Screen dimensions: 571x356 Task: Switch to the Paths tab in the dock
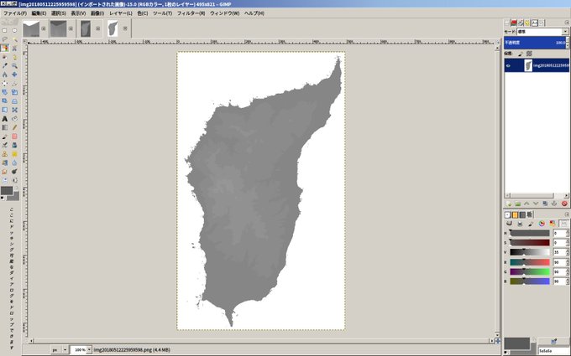[521, 23]
